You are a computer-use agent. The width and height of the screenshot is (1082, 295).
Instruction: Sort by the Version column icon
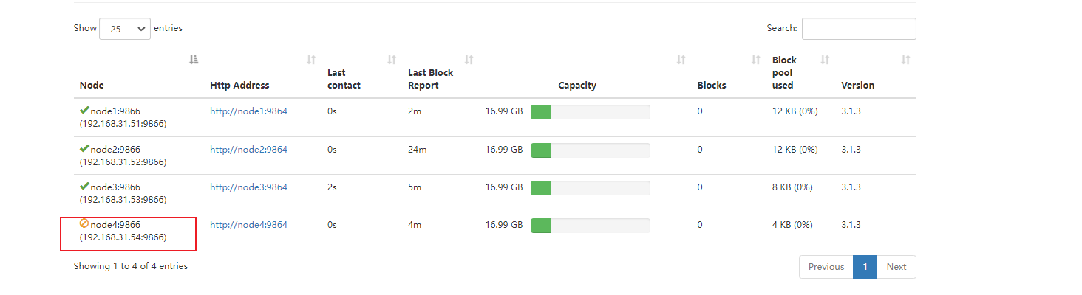(x=905, y=60)
